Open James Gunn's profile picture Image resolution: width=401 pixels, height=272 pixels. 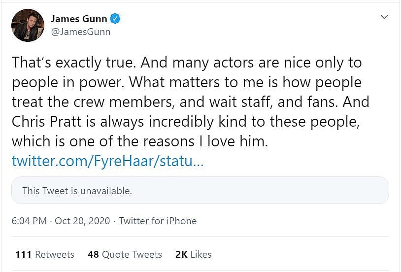click(28, 25)
